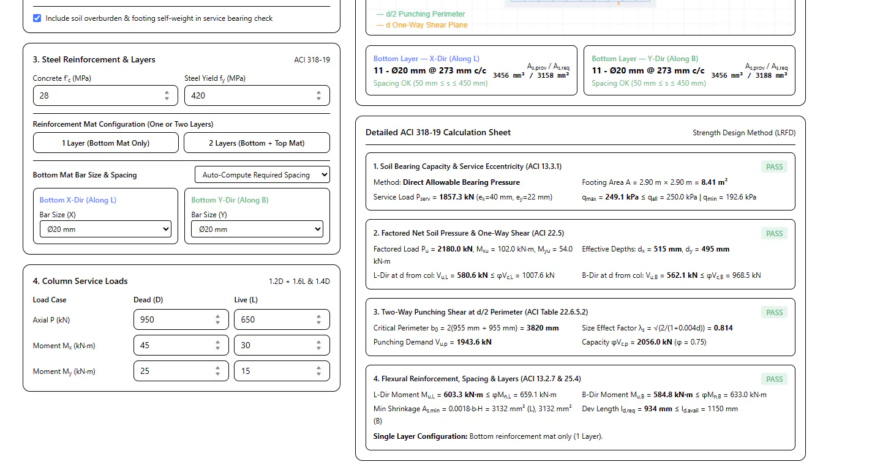Click the Bottom Layer — X-Dir (Along L) heading
872x470 pixels.
click(426, 59)
